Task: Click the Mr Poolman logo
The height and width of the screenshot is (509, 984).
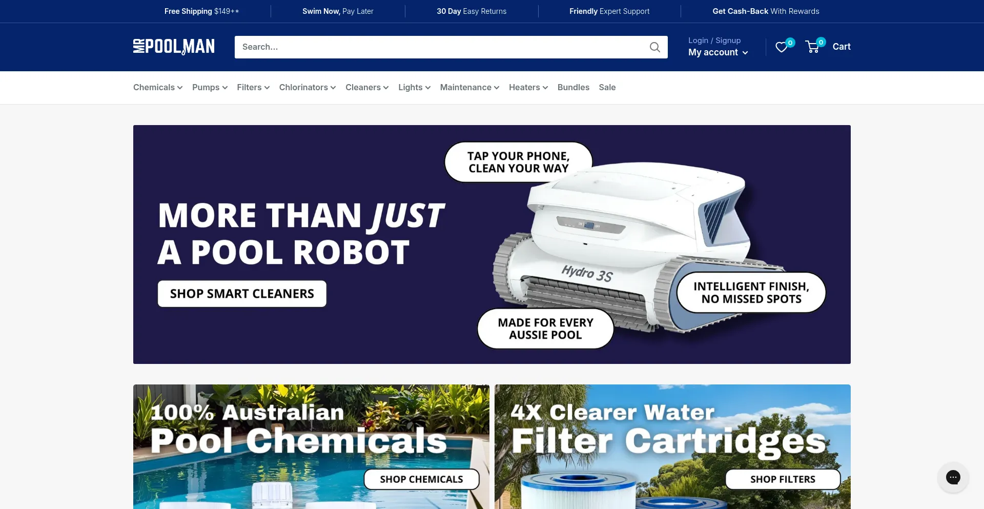Action: 174,47
